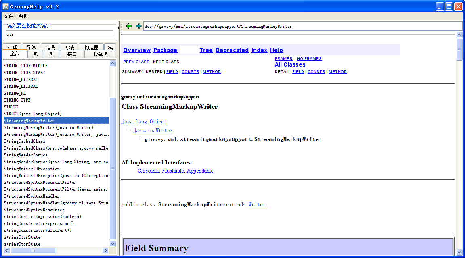Click the list's horizontal scroll right arrow

[106, 251]
